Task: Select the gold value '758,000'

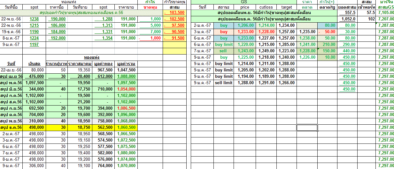Action: click(103, 121)
